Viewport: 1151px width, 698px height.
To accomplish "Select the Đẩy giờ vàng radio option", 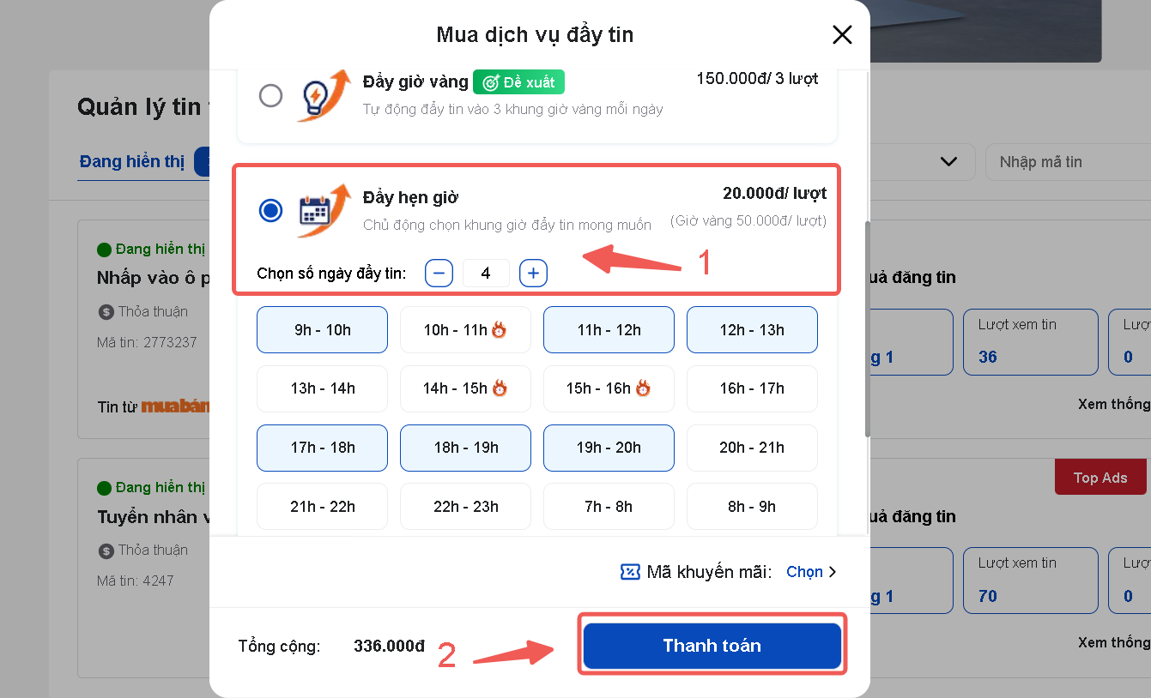I will [270, 95].
